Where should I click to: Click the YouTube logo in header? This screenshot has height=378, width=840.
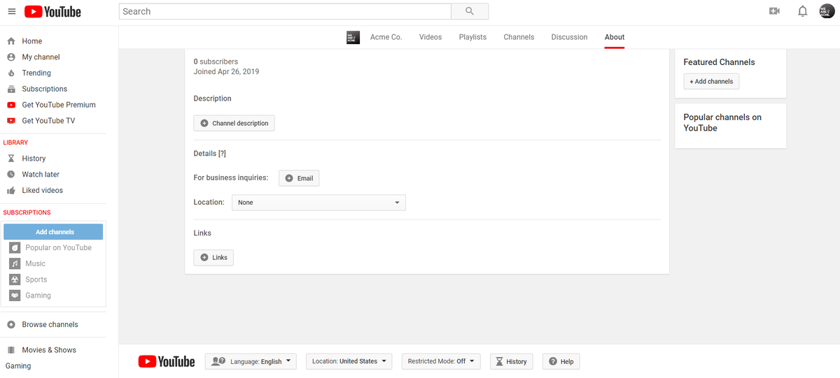(x=52, y=12)
